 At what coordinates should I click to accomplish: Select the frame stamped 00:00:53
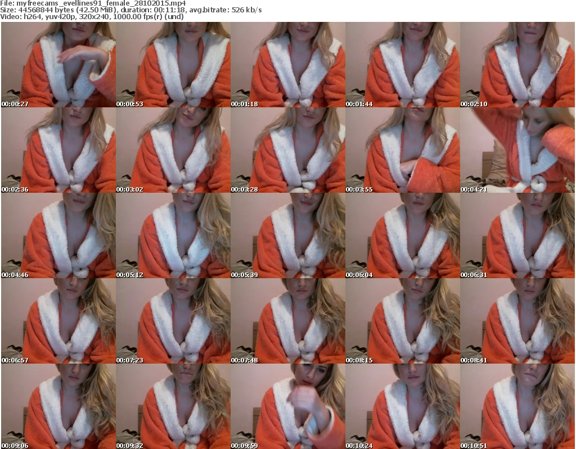pos(173,65)
